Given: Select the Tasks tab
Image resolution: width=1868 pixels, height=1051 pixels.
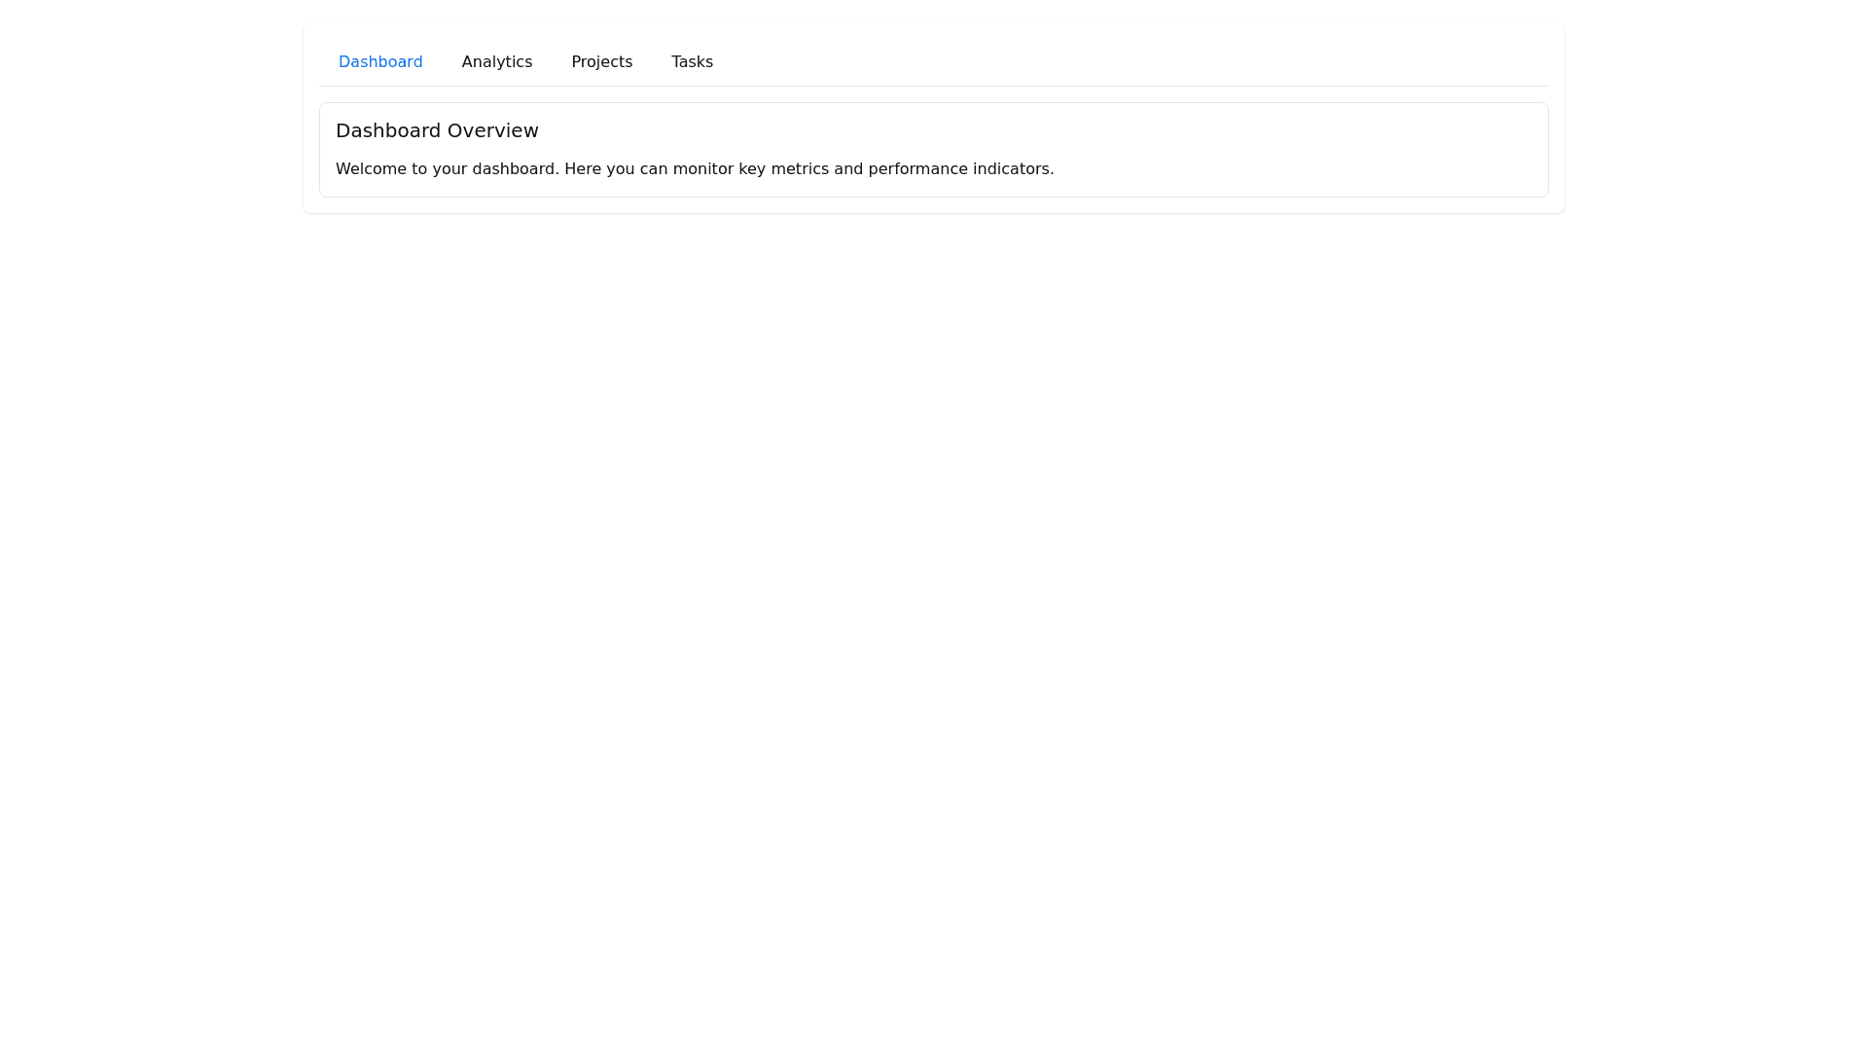Looking at the screenshot, I should coord(692,62).
